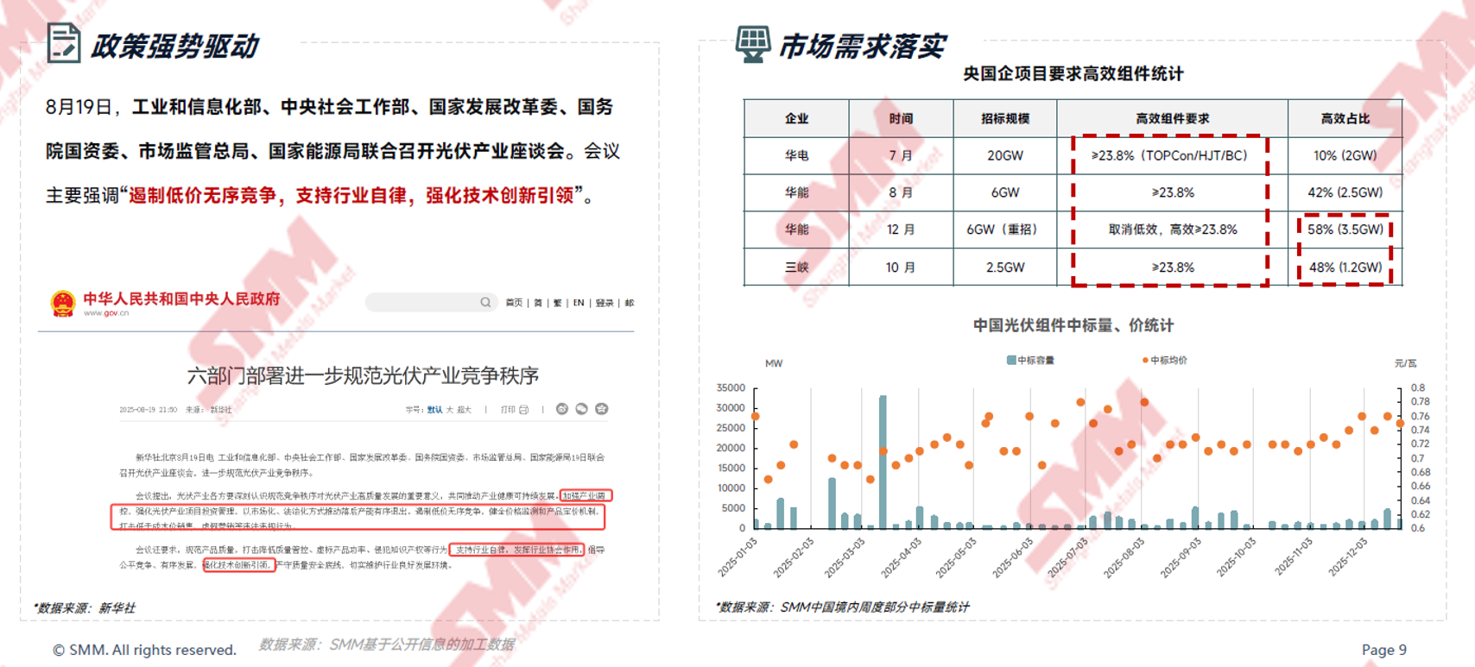The image size is (1475, 667).
Task: Click the printer icon next to 打印
Action: [x=523, y=409]
